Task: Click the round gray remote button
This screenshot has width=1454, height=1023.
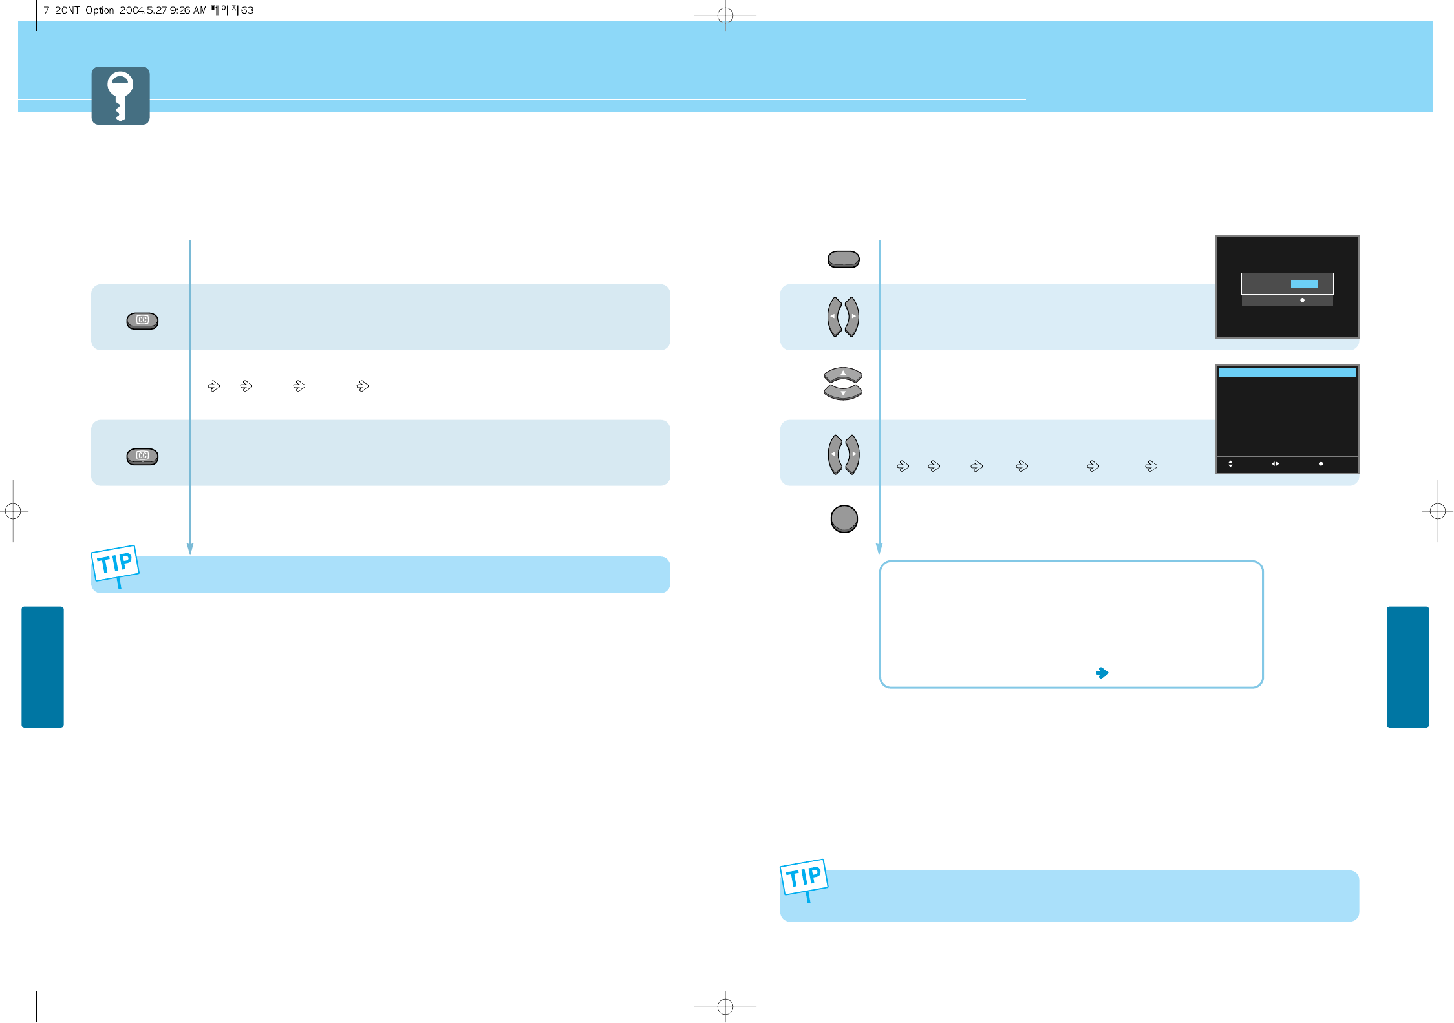Action: tap(844, 519)
